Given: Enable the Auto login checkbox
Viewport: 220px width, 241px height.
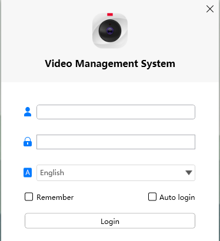Looking at the screenshot, I should click(x=152, y=197).
